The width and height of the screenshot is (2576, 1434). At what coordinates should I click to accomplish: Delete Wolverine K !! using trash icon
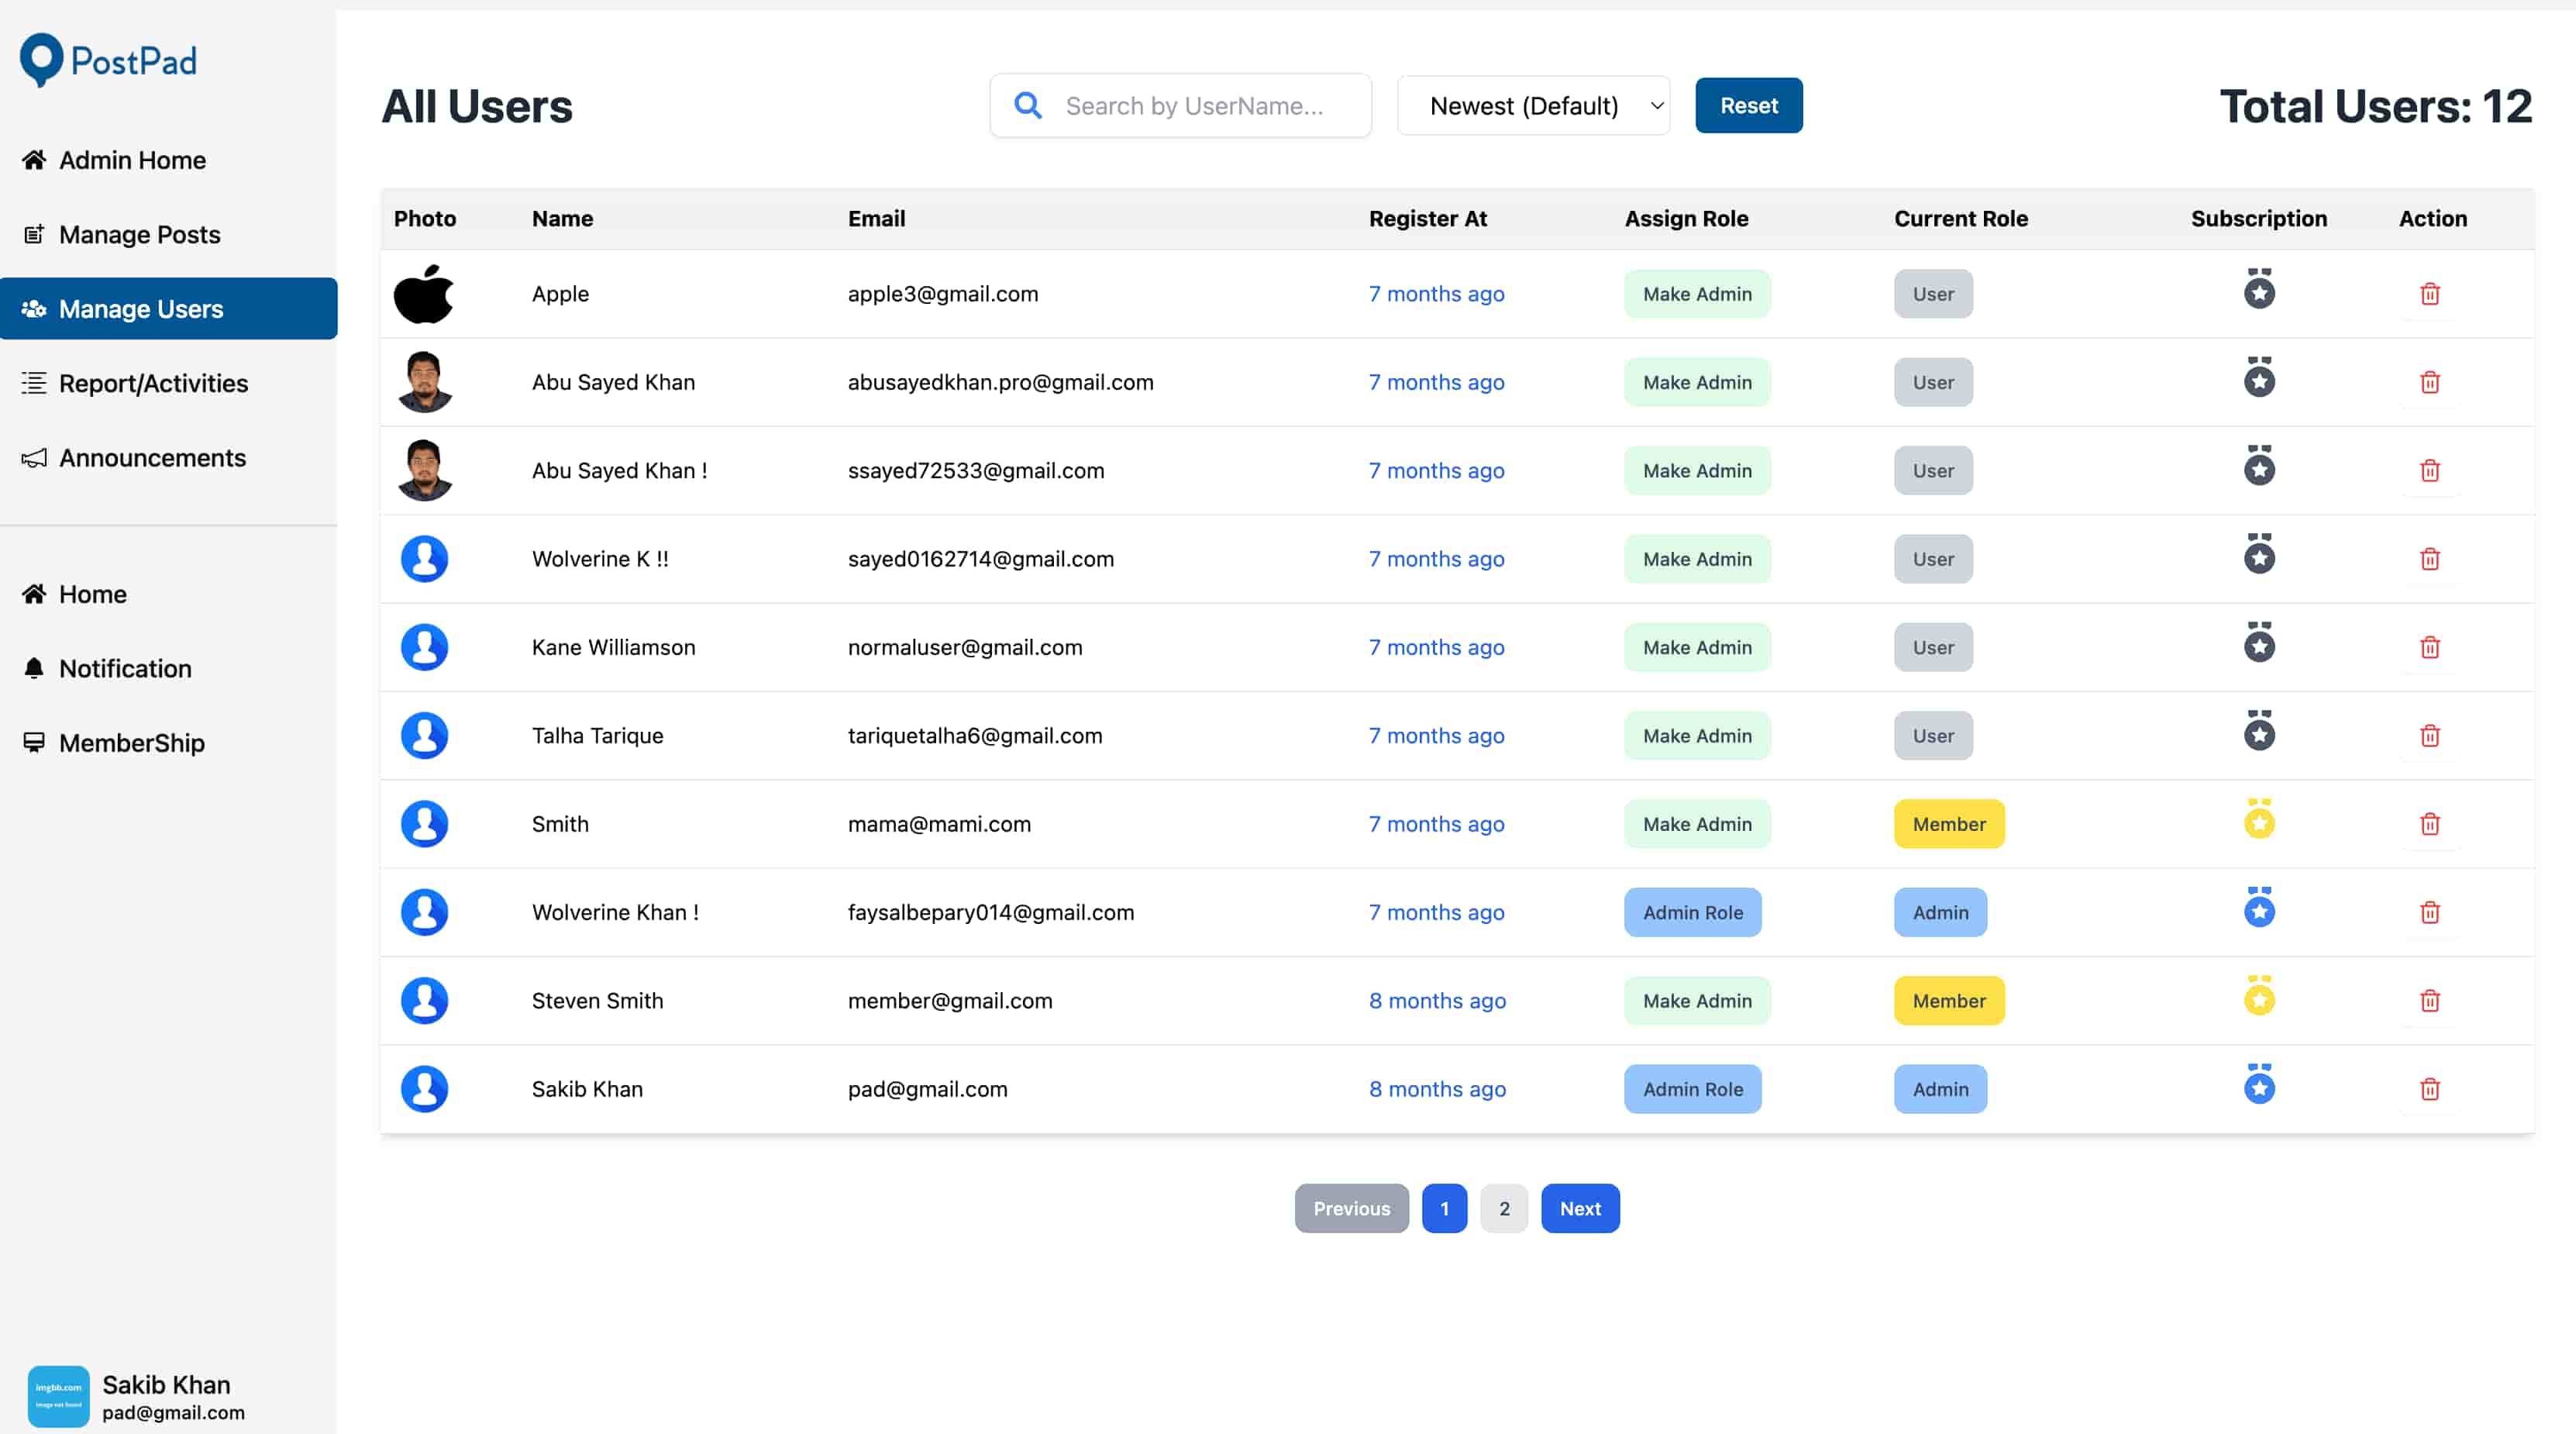(2429, 559)
